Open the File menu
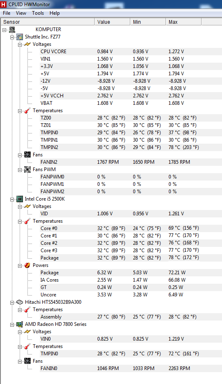Screen dimensions: 222x384 coord(7,13)
